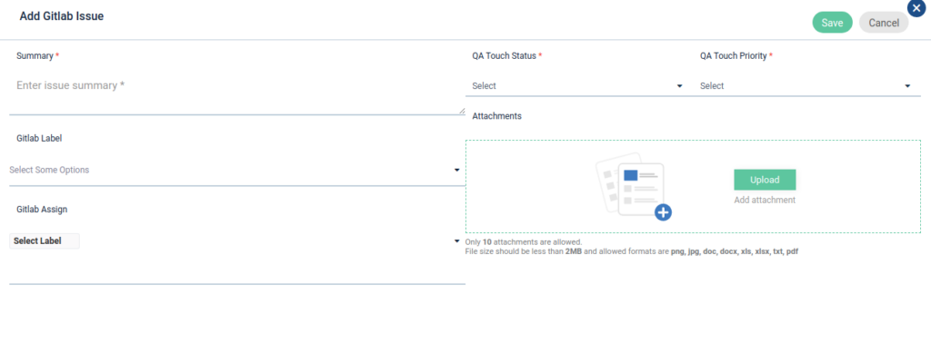The width and height of the screenshot is (931, 343).
Task: Click the QA Touch Status dropdown arrow
Action: point(680,86)
